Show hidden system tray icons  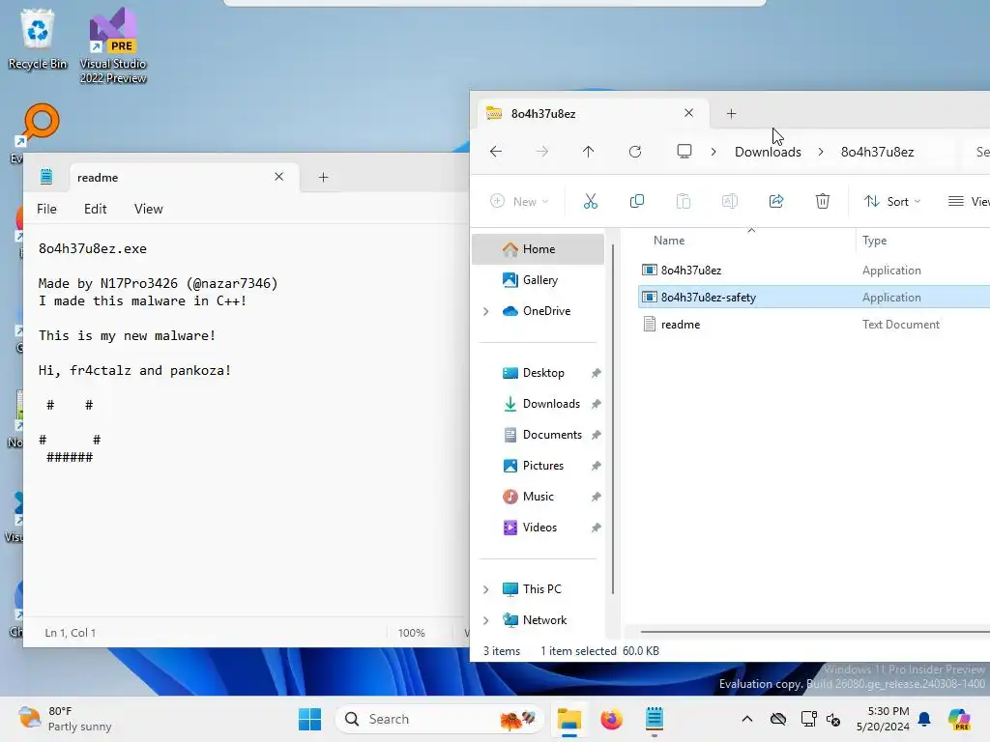point(747,719)
